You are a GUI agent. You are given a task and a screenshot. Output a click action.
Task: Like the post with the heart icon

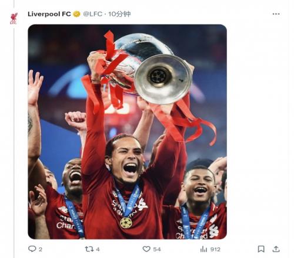click(x=146, y=249)
